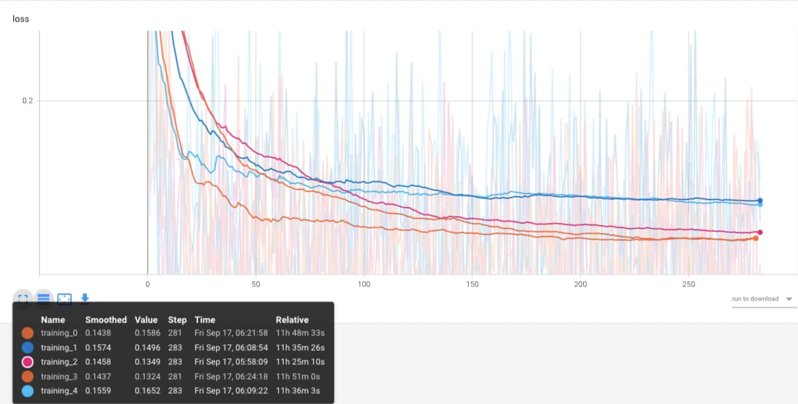This screenshot has height=404, width=798.
Task: Click the 'Relative' column header in tooltip
Action: click(x=292, y=320)
